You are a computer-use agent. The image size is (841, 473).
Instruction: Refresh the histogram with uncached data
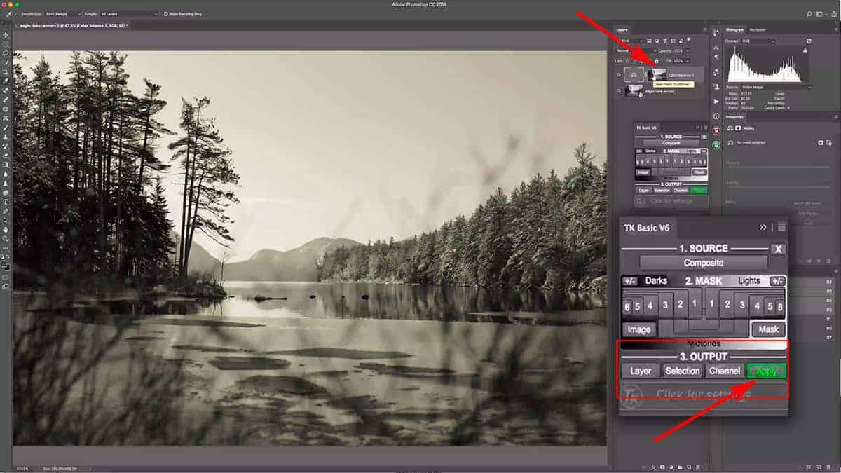(x=809, y=41)
